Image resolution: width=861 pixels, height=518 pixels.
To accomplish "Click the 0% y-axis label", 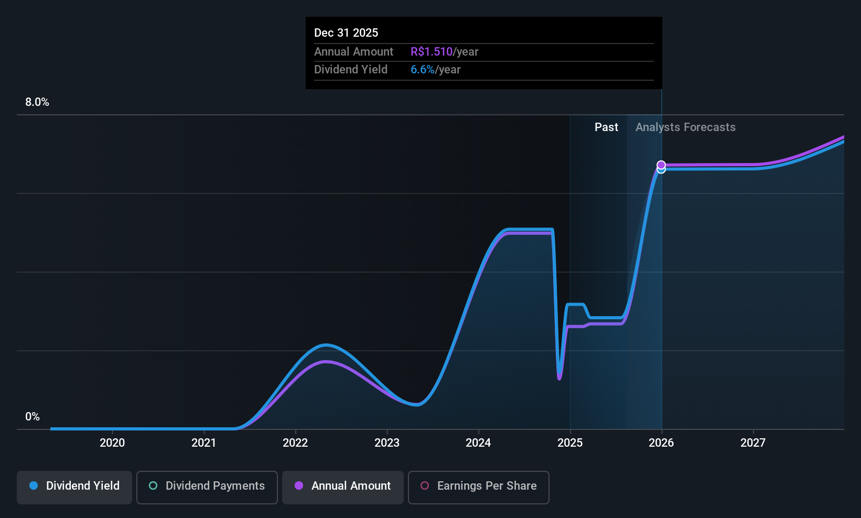I will (33, 417).
